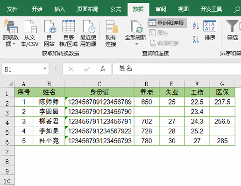Click the Get Data (获取数据) icon
The width and height of the screenshot is (241, 186).
click(11, 26)
